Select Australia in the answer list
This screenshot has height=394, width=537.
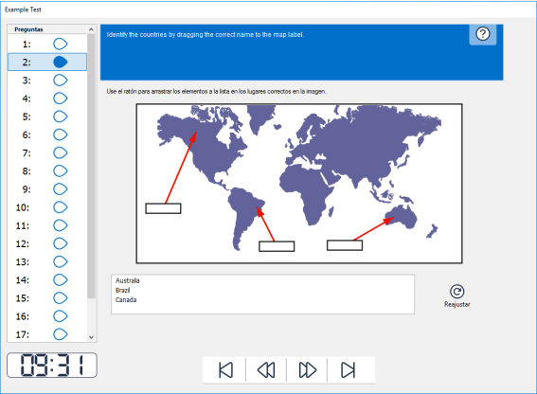[x=128, y=280]
